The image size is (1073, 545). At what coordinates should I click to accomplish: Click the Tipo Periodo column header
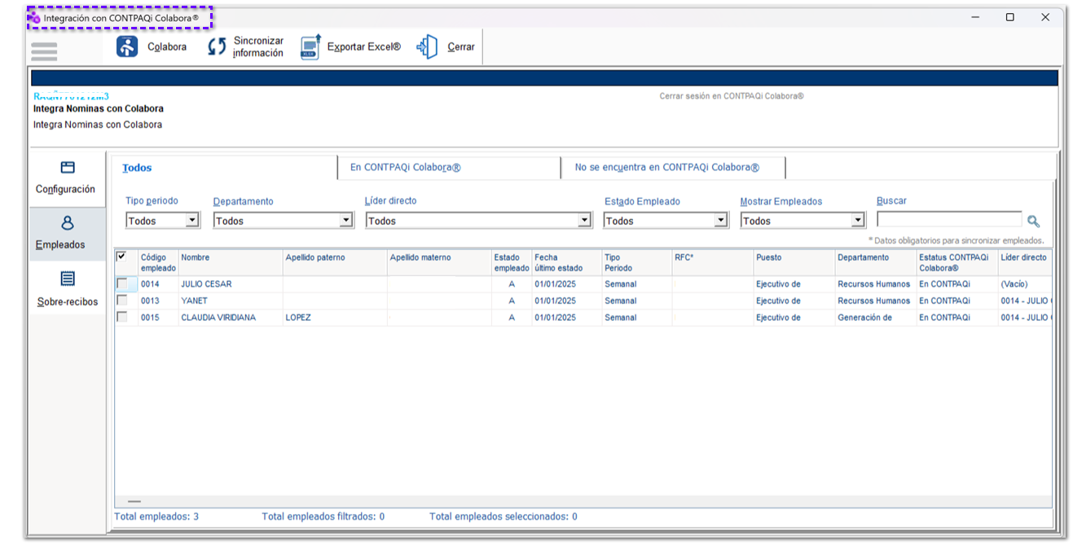point(637,262)
